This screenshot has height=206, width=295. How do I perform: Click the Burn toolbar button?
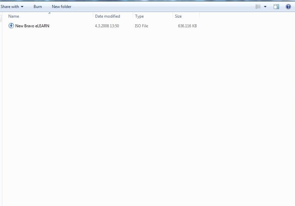click(x=38, y=7)
